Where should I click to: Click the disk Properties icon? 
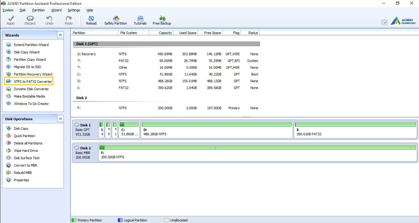(x=9, y=180)
